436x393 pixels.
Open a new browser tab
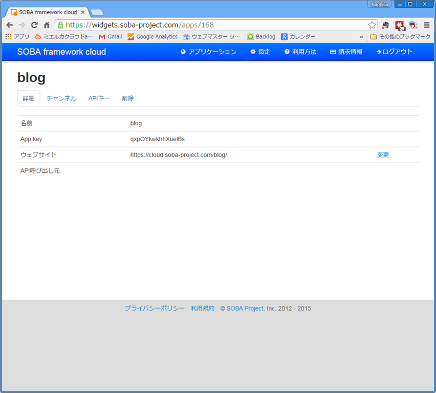click(97, 12)
